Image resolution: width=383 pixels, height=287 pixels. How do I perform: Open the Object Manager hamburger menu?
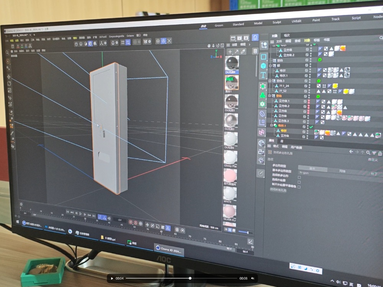[272, 42]
